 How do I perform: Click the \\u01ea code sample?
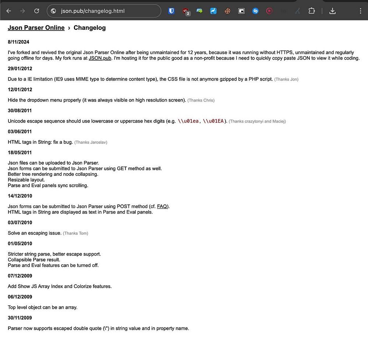tap(188, 121)
